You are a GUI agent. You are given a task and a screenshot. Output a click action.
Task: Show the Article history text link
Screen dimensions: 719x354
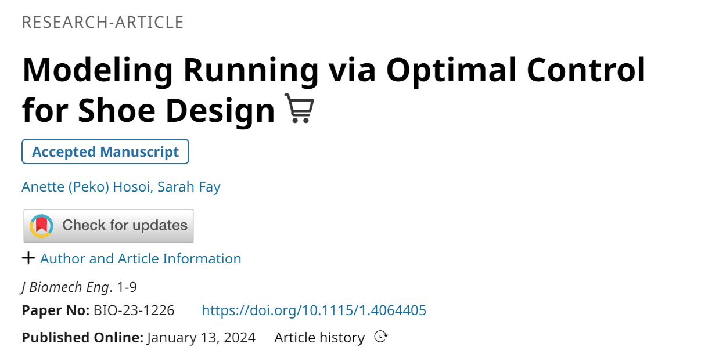pos(319,337)
